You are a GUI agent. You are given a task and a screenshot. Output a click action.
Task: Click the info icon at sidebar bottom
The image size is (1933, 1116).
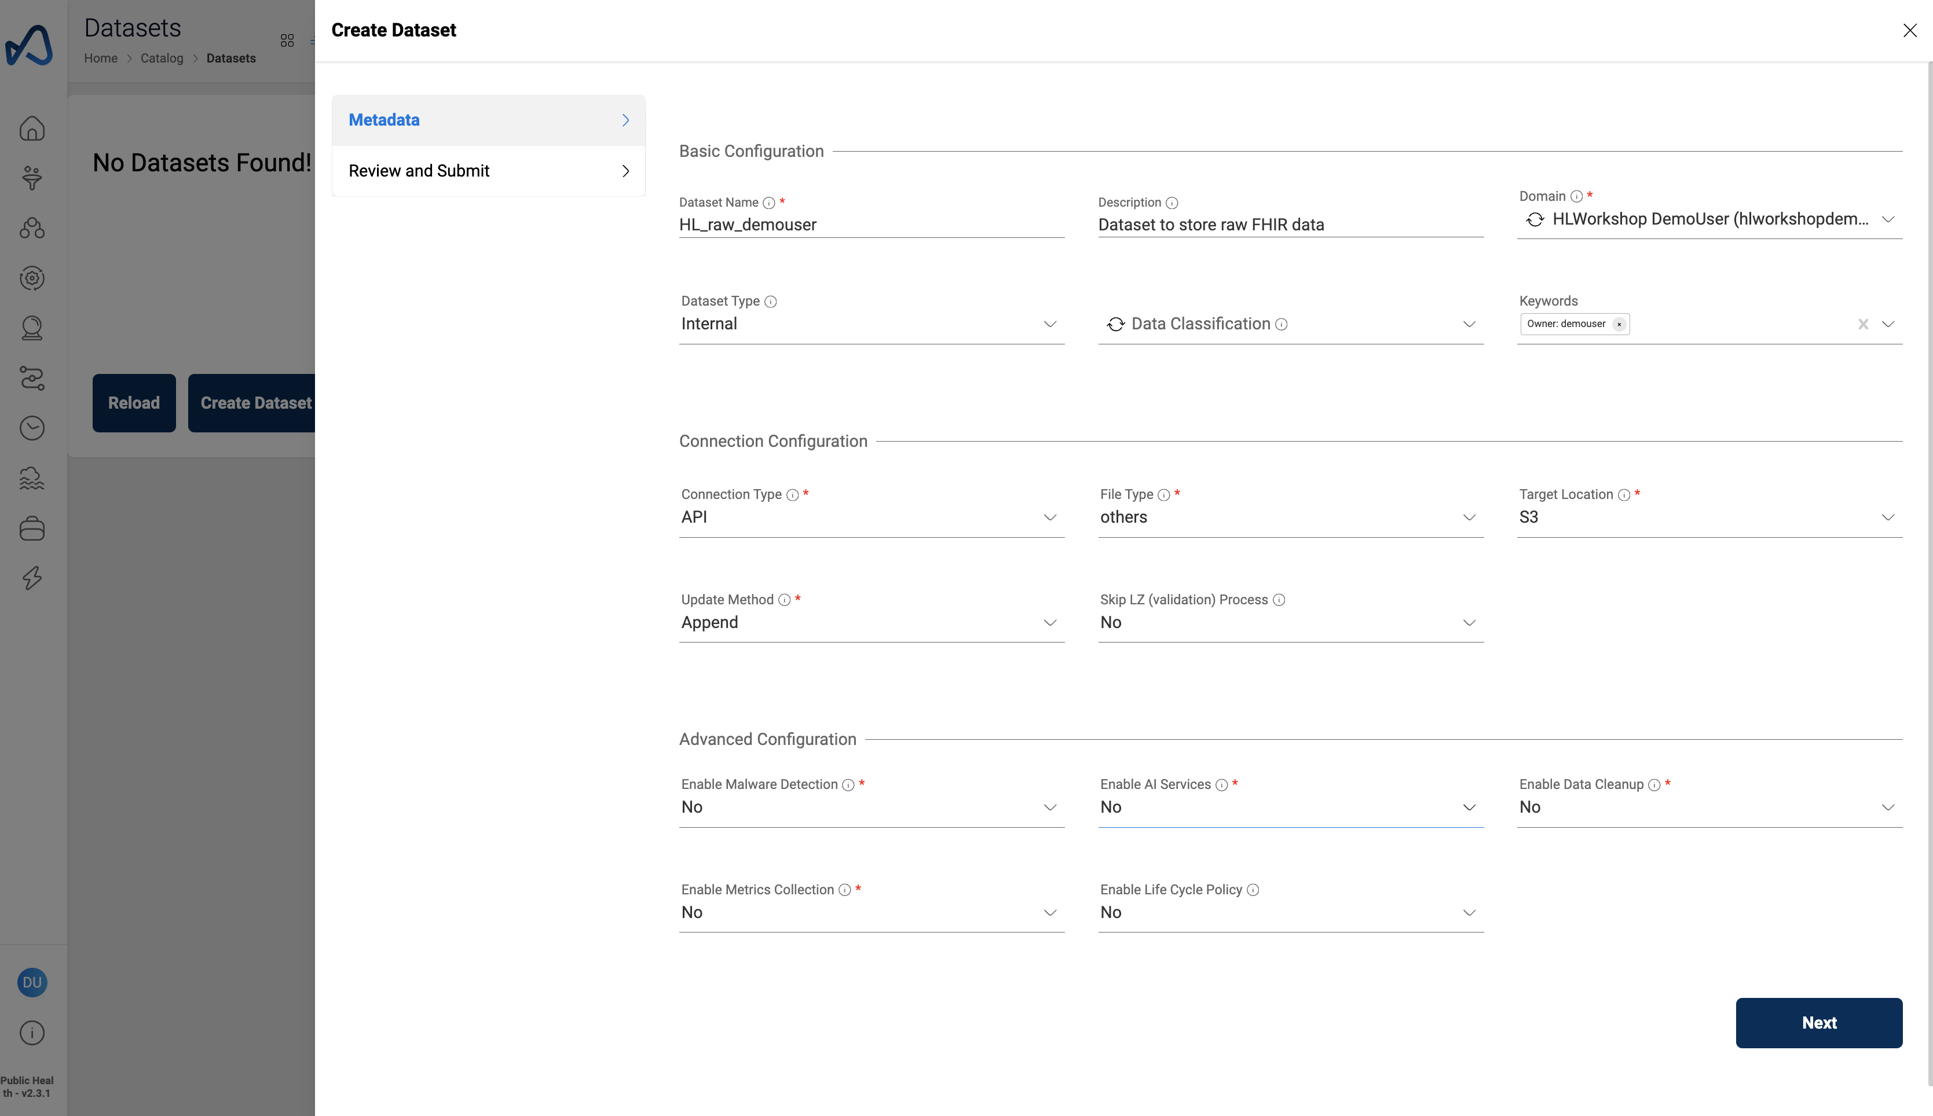pyautogui.click(x=32, y=1033)
